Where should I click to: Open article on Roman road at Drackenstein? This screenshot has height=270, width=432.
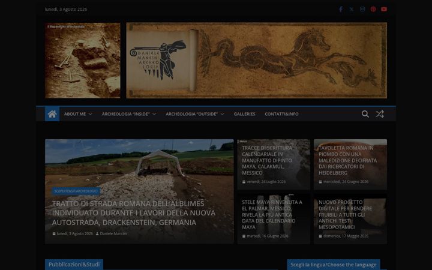[x=134, y=213]
